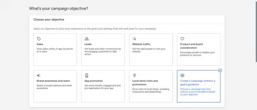Click 'Get more installs, engagement' description
Screen dimensions: 257x110
(x=102, y=87)
